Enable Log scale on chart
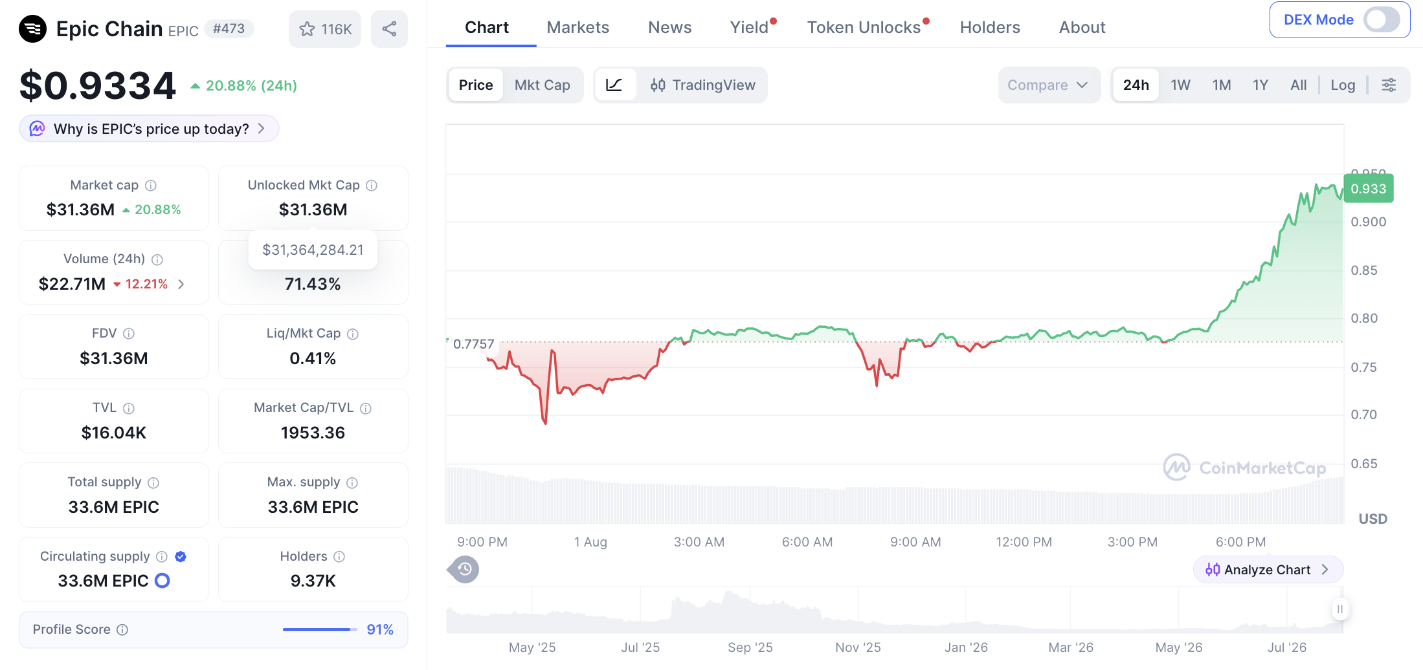The width and height of the screenshot is (1423, 670). click(1343, 85)
